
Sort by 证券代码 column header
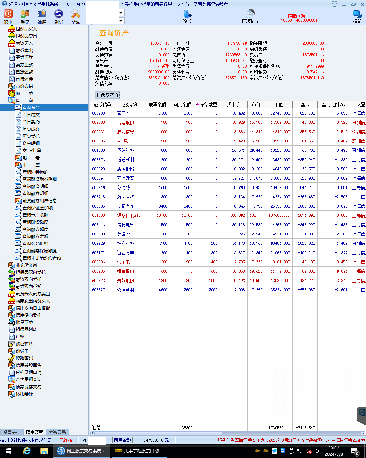[x=102, y=104]
